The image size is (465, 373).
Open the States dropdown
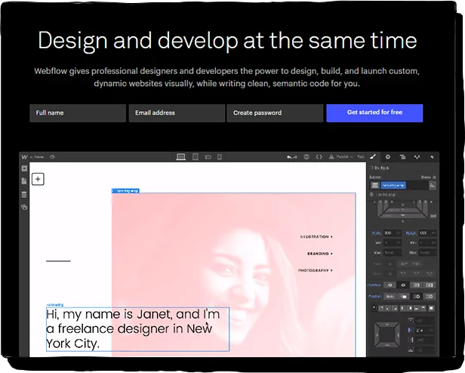point(428,177)
